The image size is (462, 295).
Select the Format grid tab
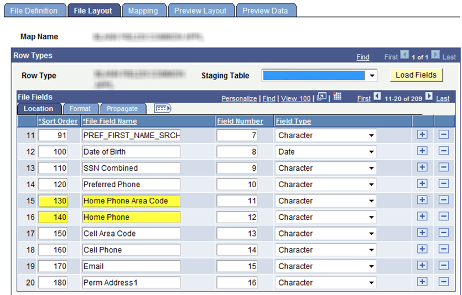pos(81,108)
